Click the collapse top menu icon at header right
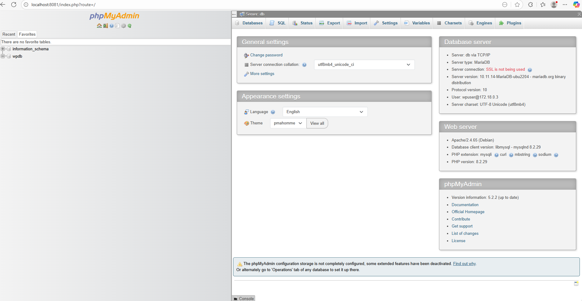Image resolution: width=582 pixels, height=301 pixels. (579, 14)
